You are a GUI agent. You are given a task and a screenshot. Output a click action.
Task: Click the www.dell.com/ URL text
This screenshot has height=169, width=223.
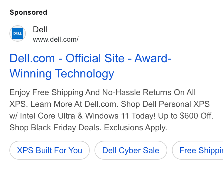[x=56, y=39]
